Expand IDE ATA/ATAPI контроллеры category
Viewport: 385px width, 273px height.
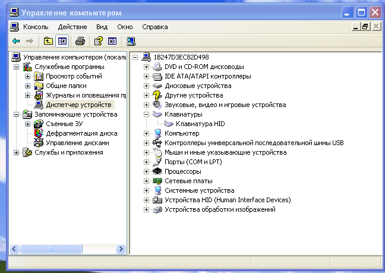(146, 76)
